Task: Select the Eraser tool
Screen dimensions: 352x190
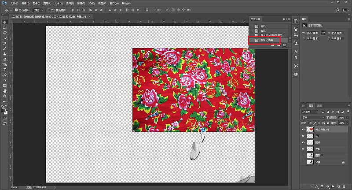Action: (5, 59)
